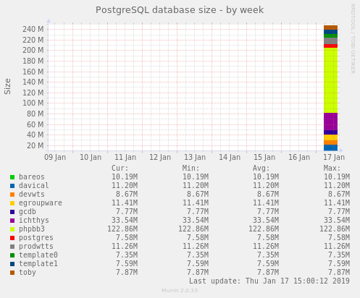The image size is (360, 298).
Task: Select the postgres legend label
Action: [36, 238]
